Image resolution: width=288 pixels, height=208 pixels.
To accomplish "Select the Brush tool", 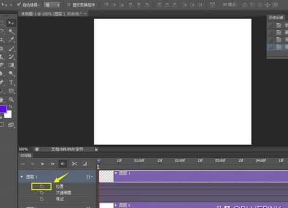I will point(12,48).
